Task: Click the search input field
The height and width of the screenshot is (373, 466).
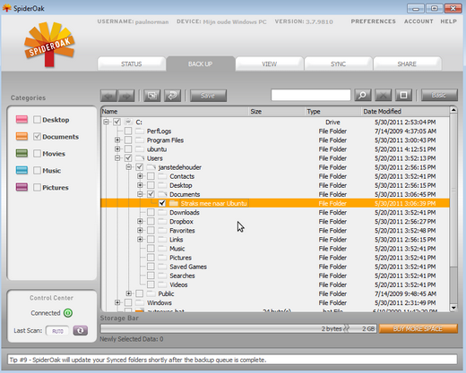Action: (x=311, y=95)
